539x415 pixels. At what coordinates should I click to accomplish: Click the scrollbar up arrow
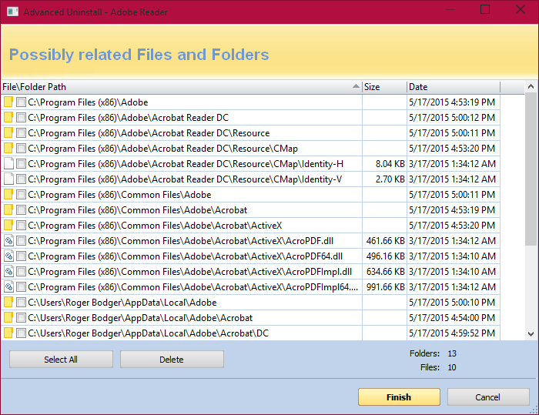click(531, 87)
